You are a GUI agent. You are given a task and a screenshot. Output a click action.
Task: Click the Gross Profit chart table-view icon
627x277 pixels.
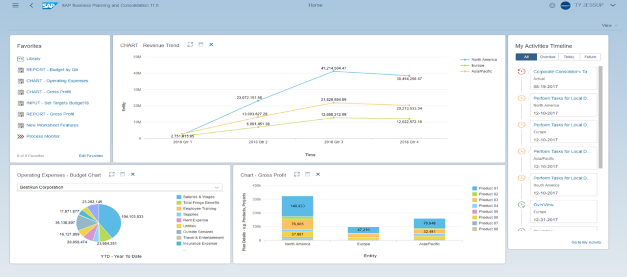[x=307, y=174]
